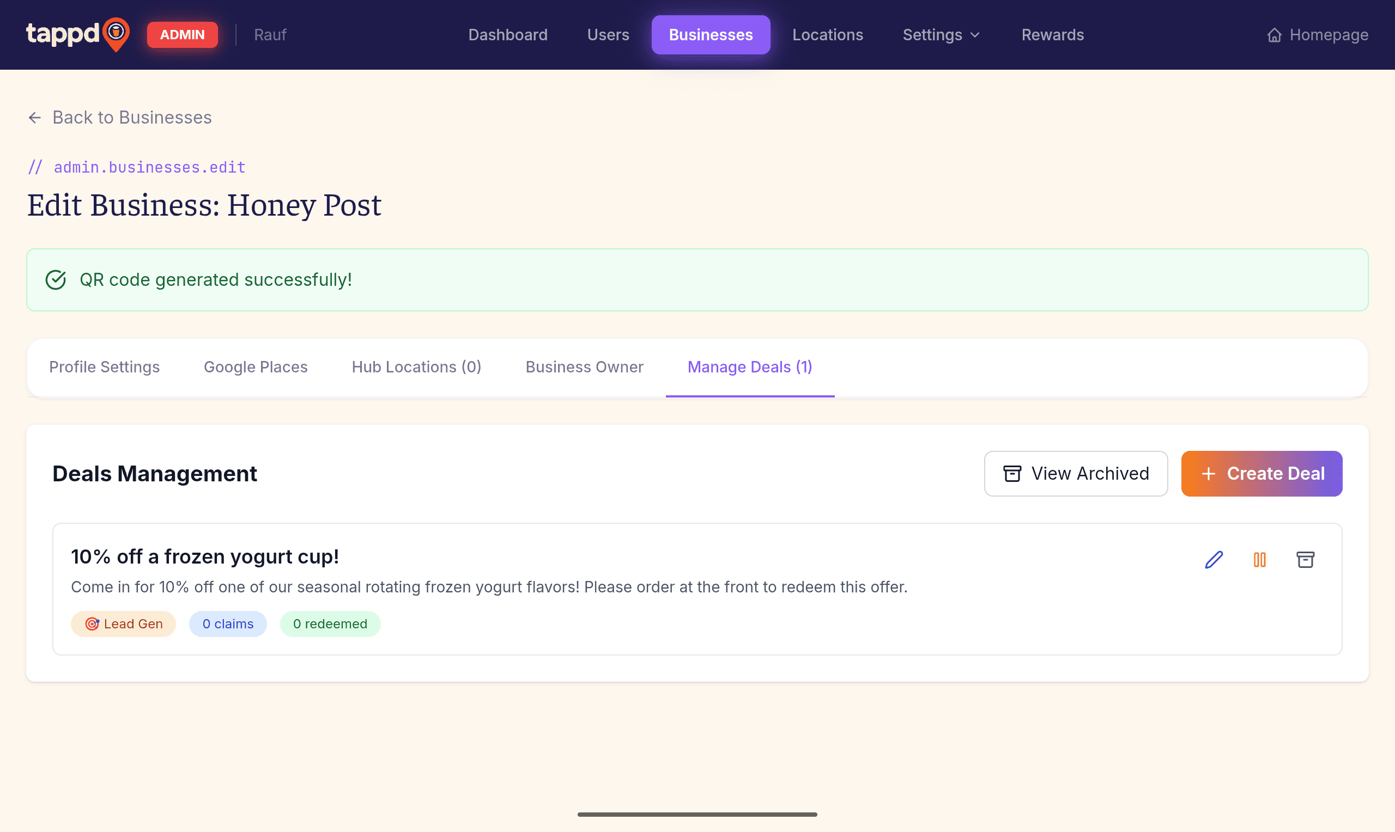Open the Rewards nav link
Viewport: 1395px width, 832px height.
pos(1052,35)
